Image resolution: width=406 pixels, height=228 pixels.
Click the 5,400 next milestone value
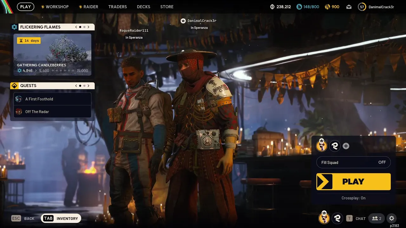point(44,71)
